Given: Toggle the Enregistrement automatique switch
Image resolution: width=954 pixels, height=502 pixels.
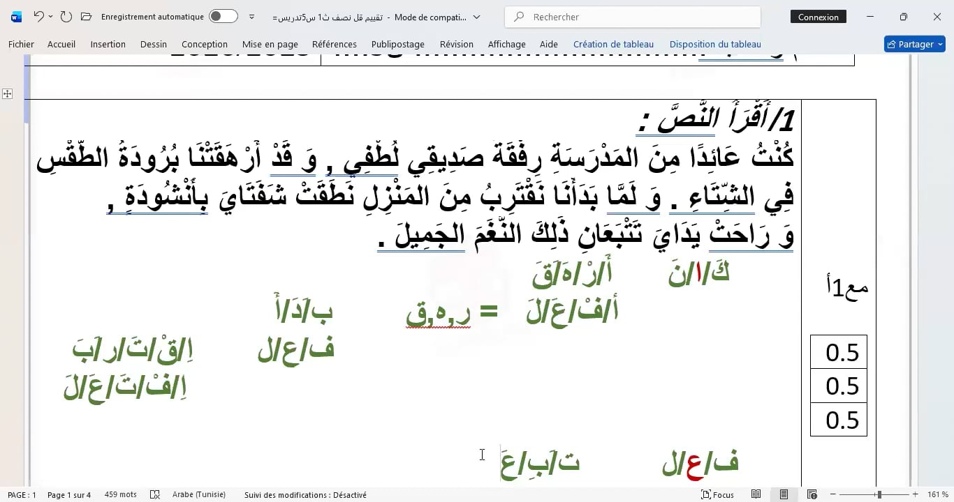Looking at the screenshot, I should tap(223, 17).
